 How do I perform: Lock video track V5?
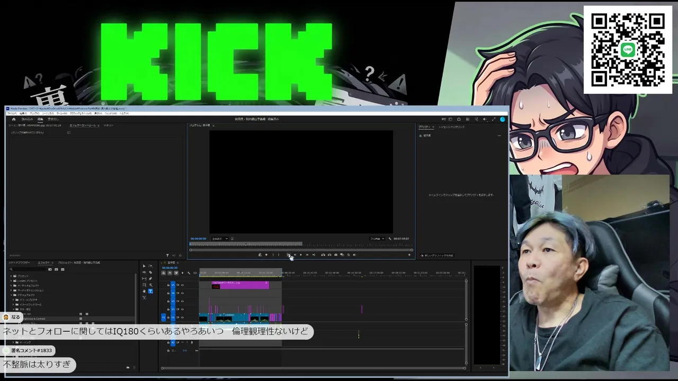click(x=168, y=285)
